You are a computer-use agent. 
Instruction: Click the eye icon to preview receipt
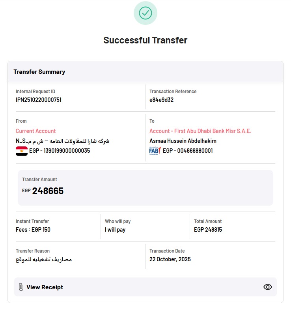pos(268,287)
